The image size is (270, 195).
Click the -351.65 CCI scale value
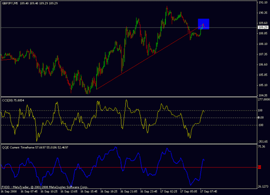263,141
